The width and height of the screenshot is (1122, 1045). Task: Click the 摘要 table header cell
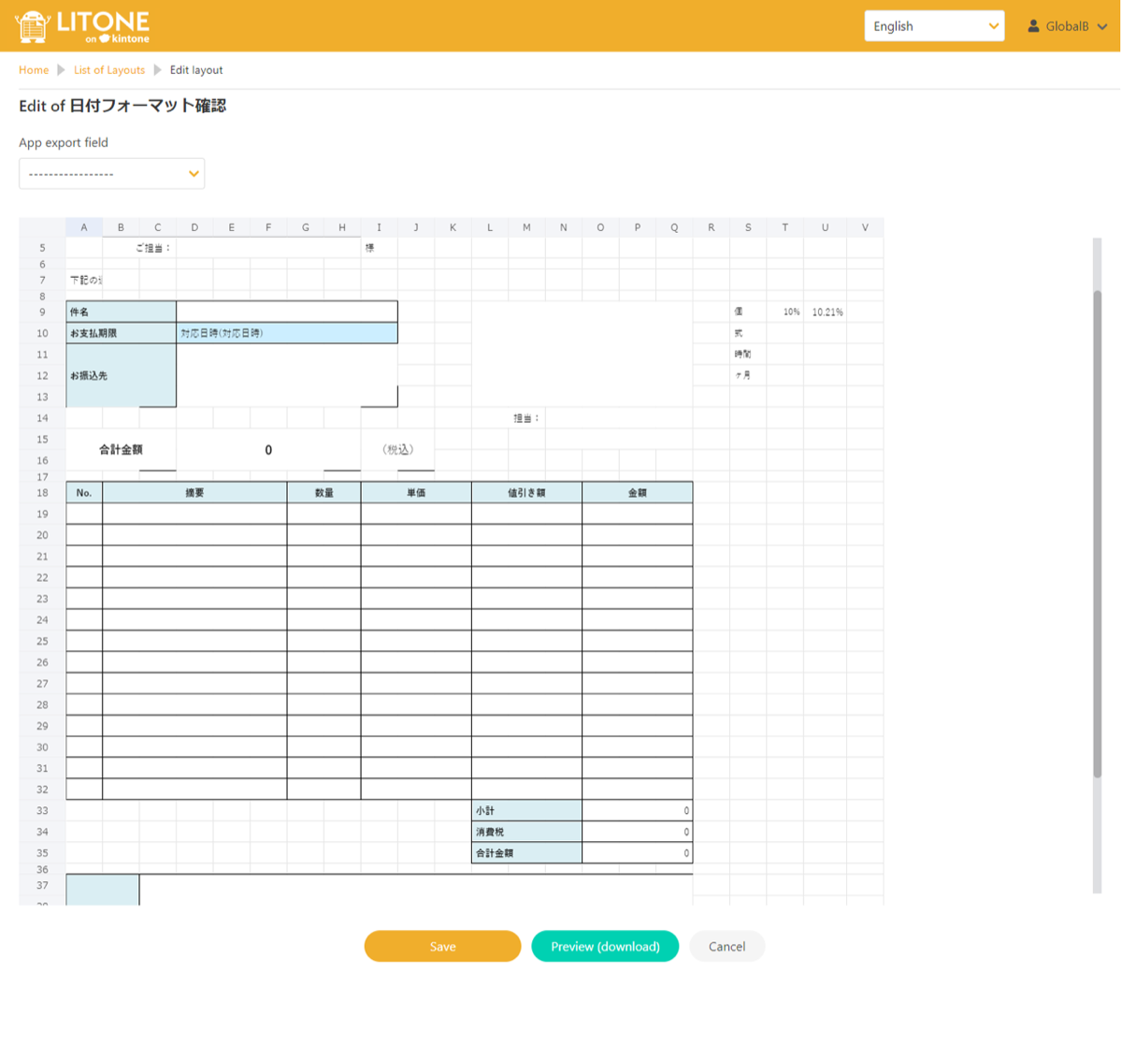point(194,493)
